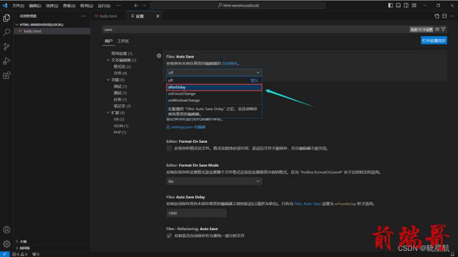
Task: Click the 在 settings.json 中编辑 link
Action: tap(186, 127)
